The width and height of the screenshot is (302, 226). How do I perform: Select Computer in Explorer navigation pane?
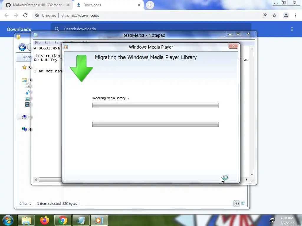pyautogui.click(x=24, y=117)
